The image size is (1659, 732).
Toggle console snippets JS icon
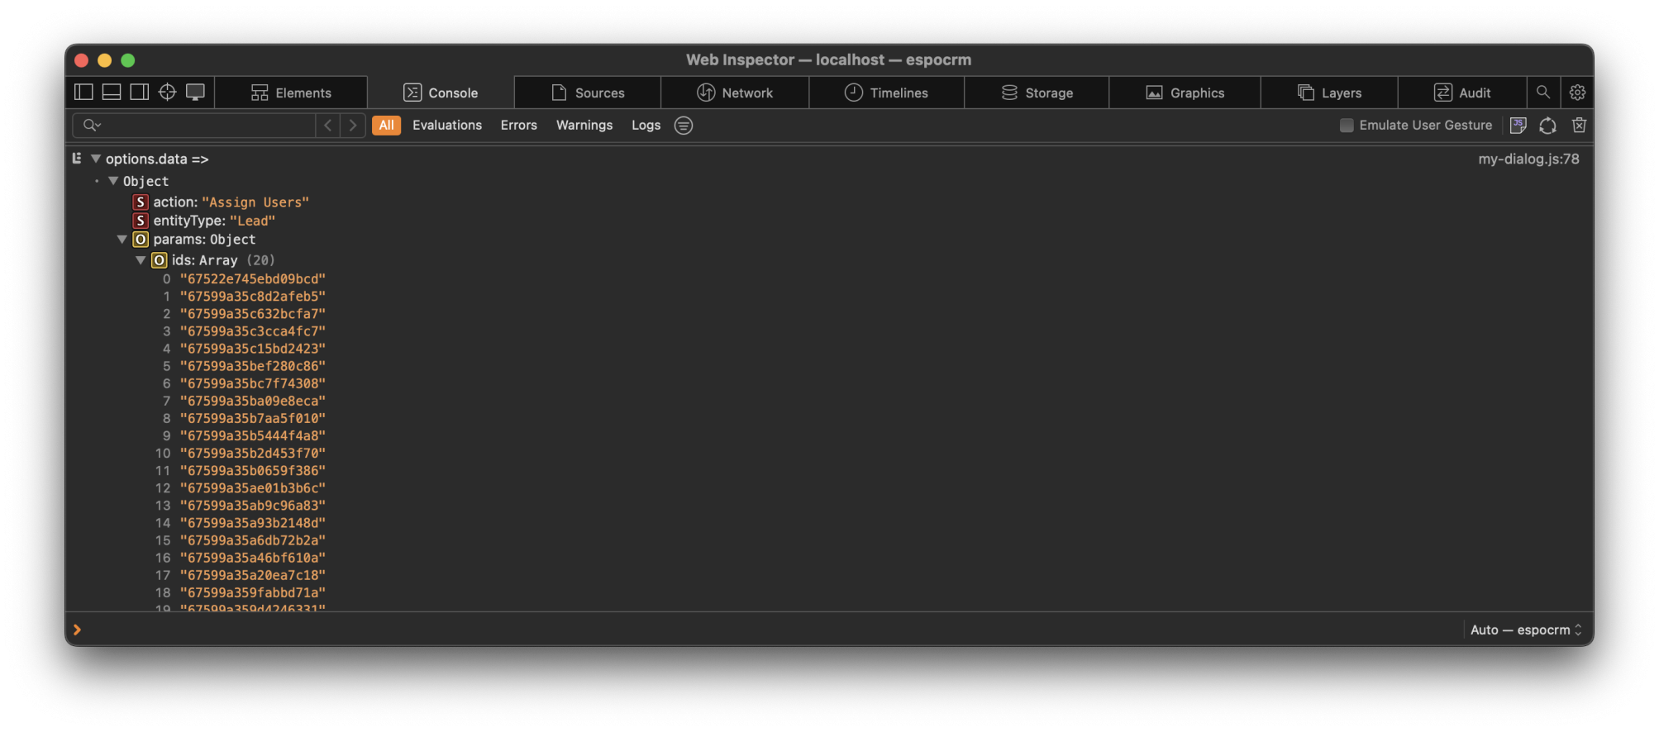(x=1518, y=125)
